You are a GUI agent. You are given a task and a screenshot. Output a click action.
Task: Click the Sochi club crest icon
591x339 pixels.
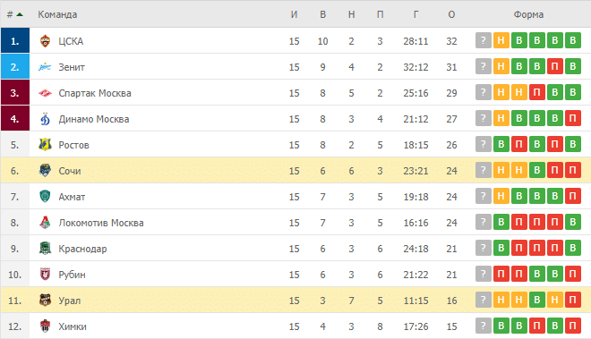(x=46, y=171)
